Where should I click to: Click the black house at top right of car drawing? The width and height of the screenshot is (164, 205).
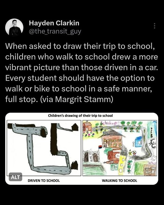click(x=75, y=127)
